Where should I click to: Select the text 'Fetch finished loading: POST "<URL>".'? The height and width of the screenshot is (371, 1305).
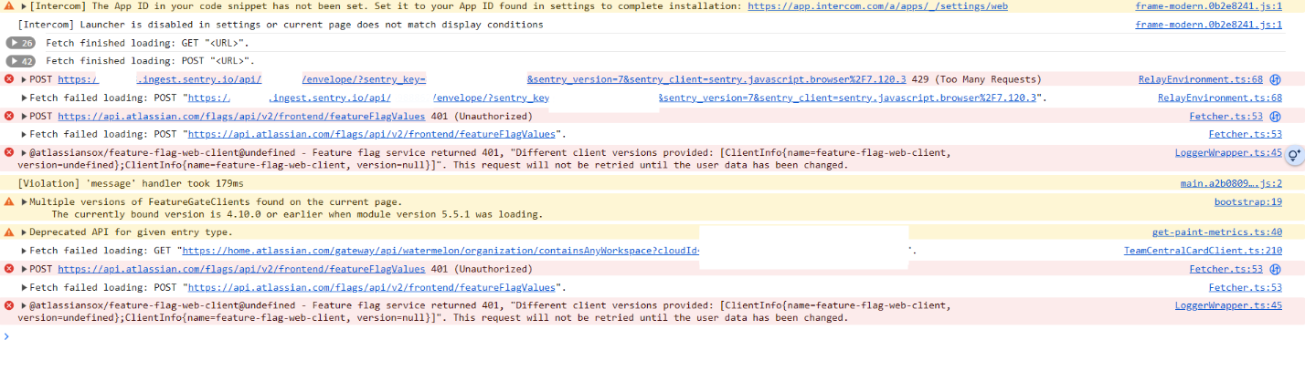click(x=150, y=61)
